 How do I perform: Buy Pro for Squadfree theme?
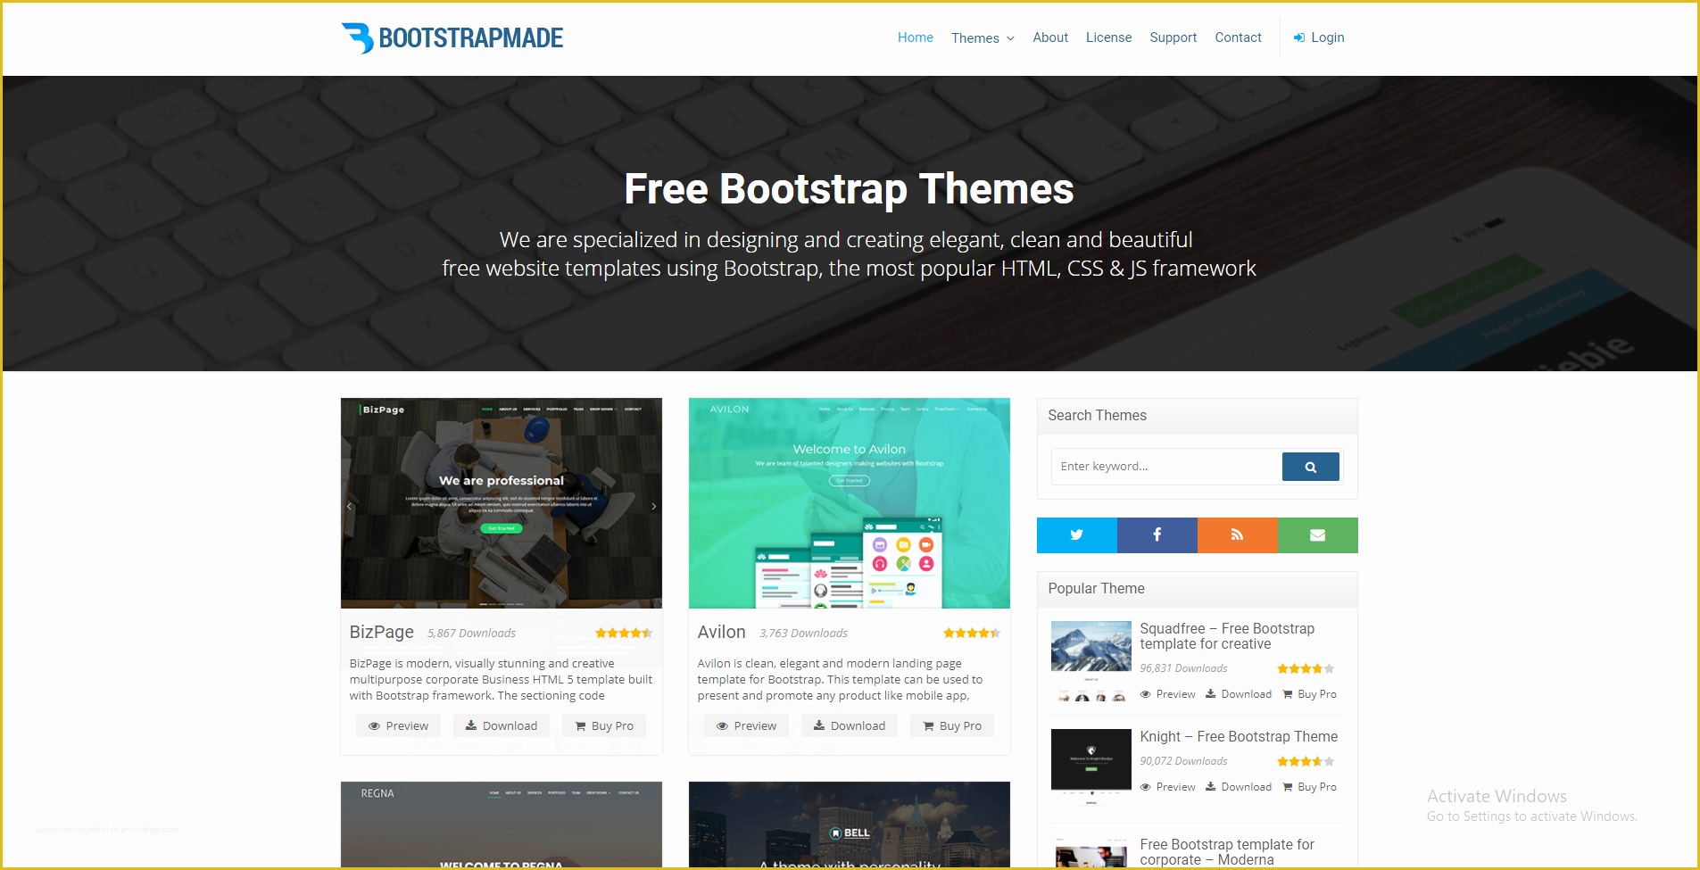point(1309,694)
